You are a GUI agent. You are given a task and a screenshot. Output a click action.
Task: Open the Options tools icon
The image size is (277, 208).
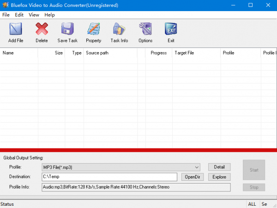point(145,29)
